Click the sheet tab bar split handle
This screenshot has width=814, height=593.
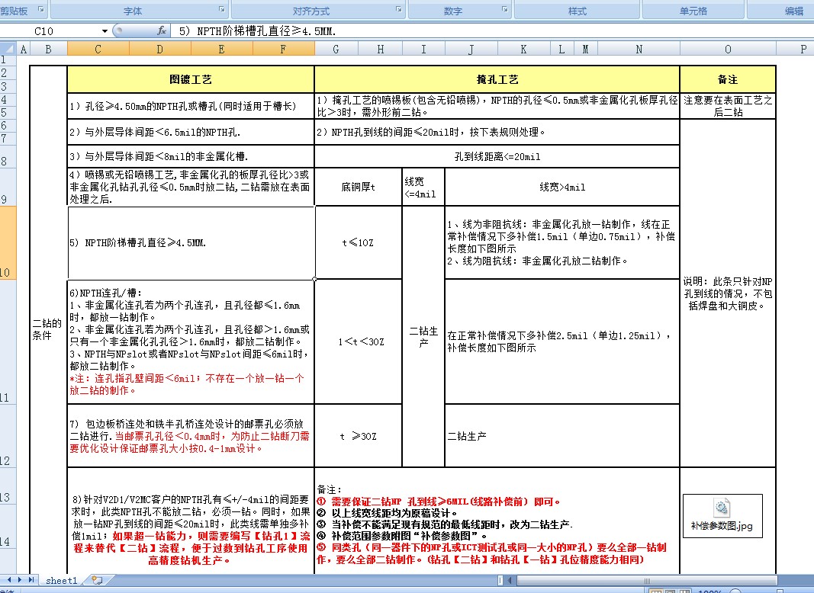pos(500,581)
